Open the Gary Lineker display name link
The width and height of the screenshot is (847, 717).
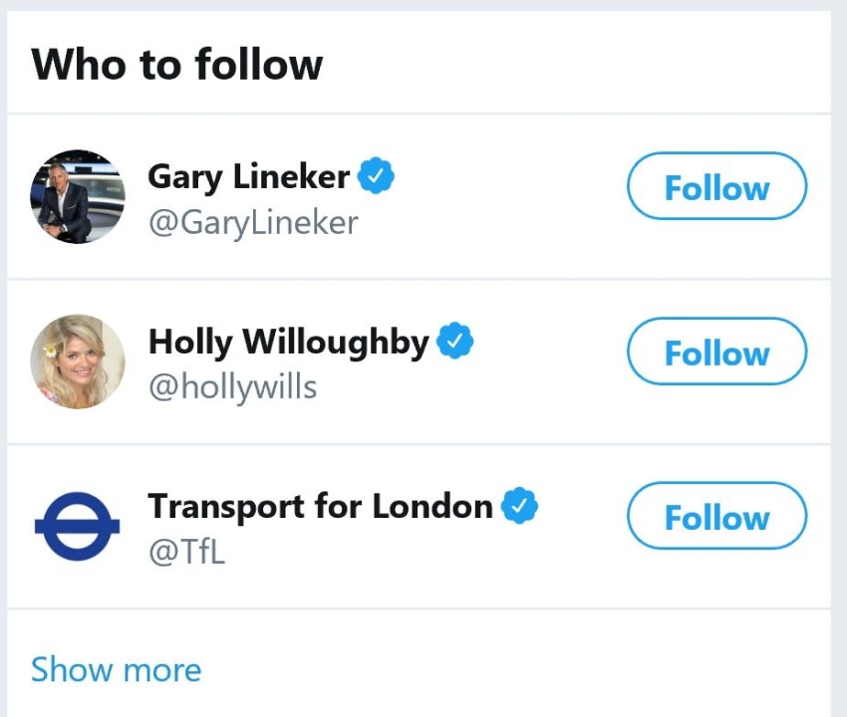point(248,177)
